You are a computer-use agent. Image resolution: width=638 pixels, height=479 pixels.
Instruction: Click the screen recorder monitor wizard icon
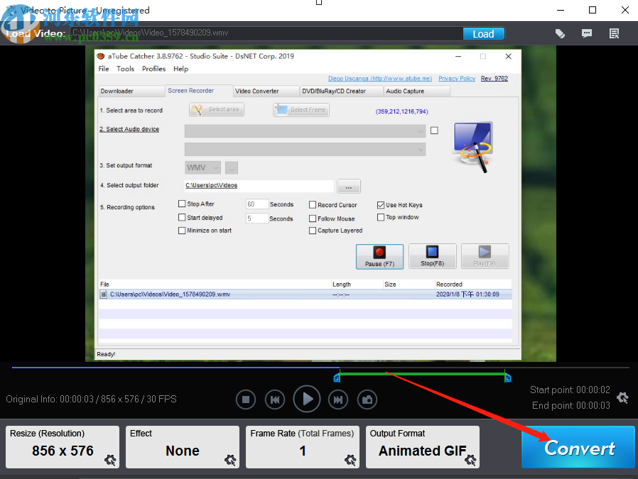pyautogui.click(x=472, y=147)
